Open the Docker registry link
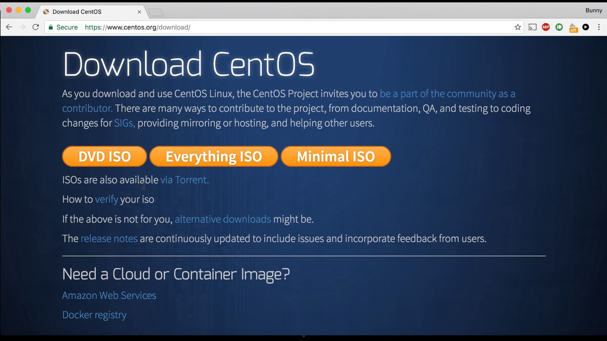Image resolution: width=607 pixels, height=341 pixels. click(x=94, y=315)
